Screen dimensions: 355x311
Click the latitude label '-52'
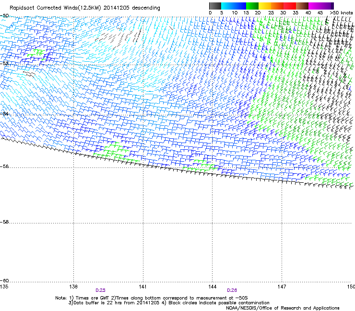[4, 63]
